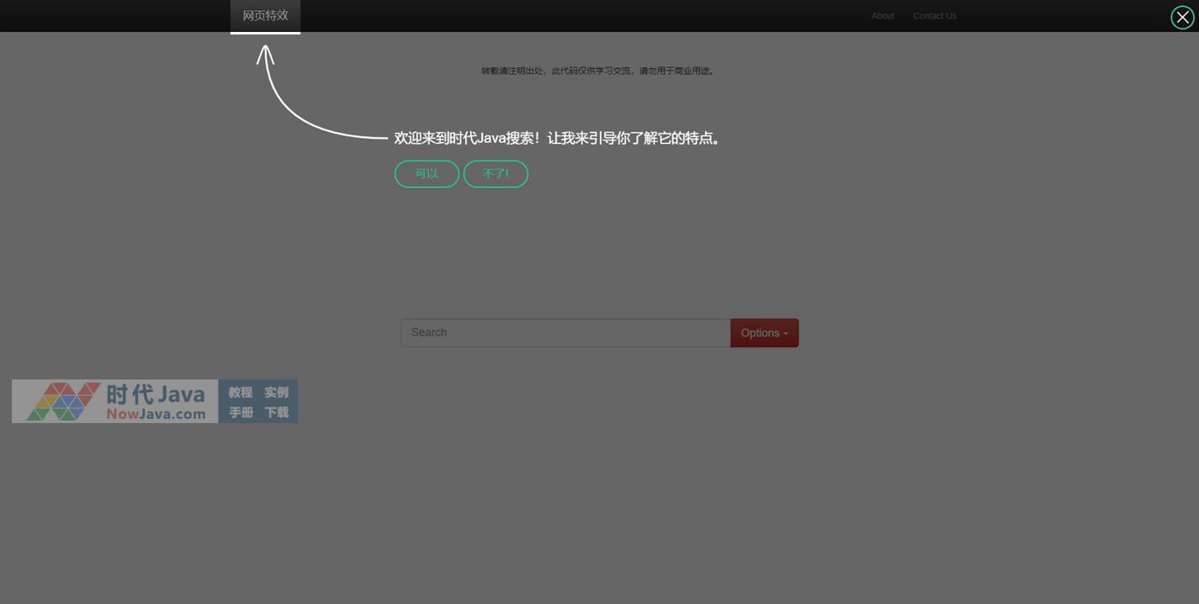Click the 转载请注明出处 notice text
This screenshot has width=1199, height=604.
tap(597, 72)
